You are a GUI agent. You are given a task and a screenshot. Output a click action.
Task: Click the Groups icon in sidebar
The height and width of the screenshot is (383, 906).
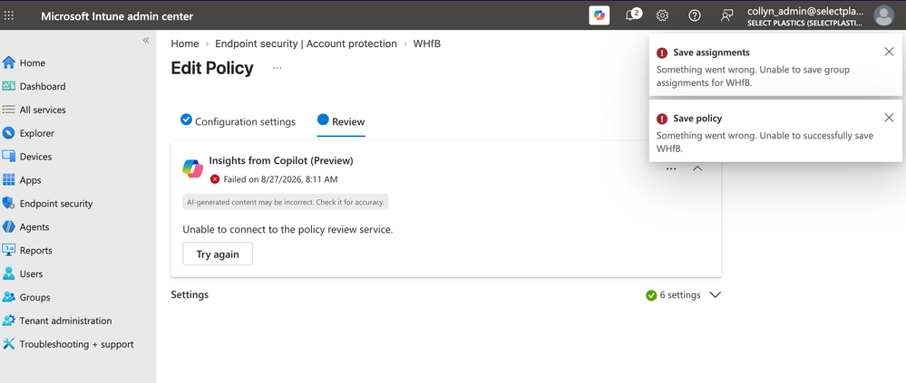click(x=9, y=297)
